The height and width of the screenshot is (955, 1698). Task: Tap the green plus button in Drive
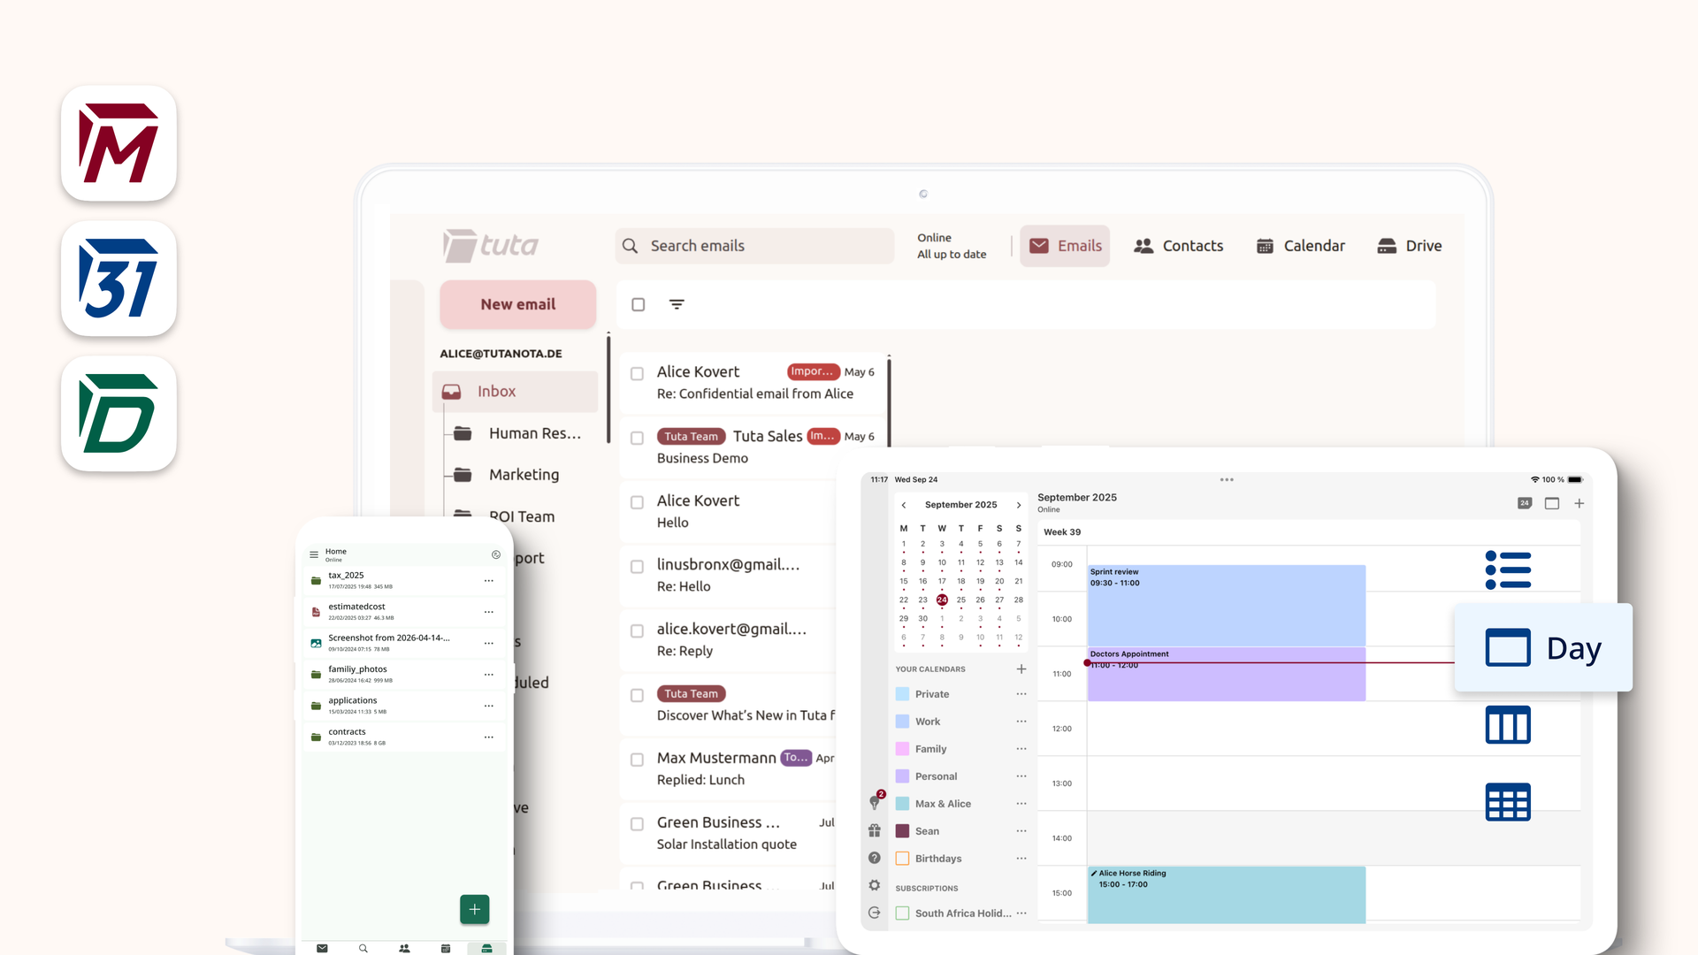475,909
